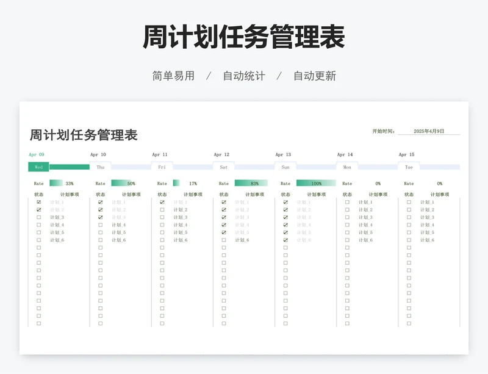Select the Fri day tab
Image resolution: width=488 pixels, height=374 pixels.
(x=162, y=167)
